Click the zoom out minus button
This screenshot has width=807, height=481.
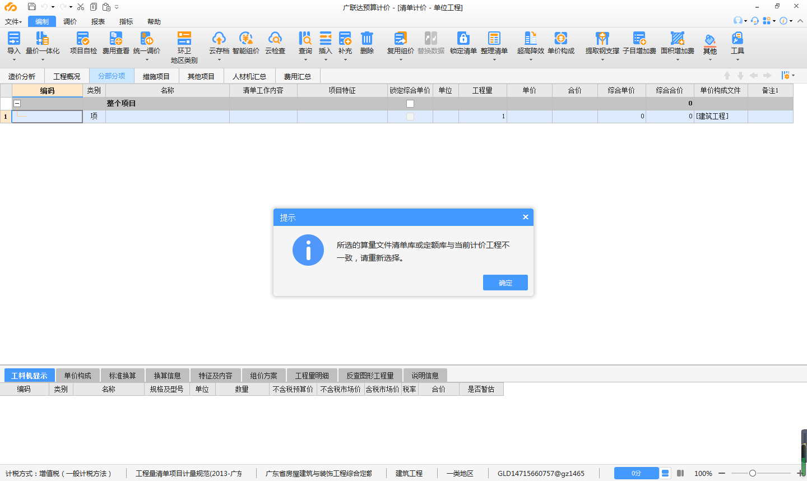[722, 473]
